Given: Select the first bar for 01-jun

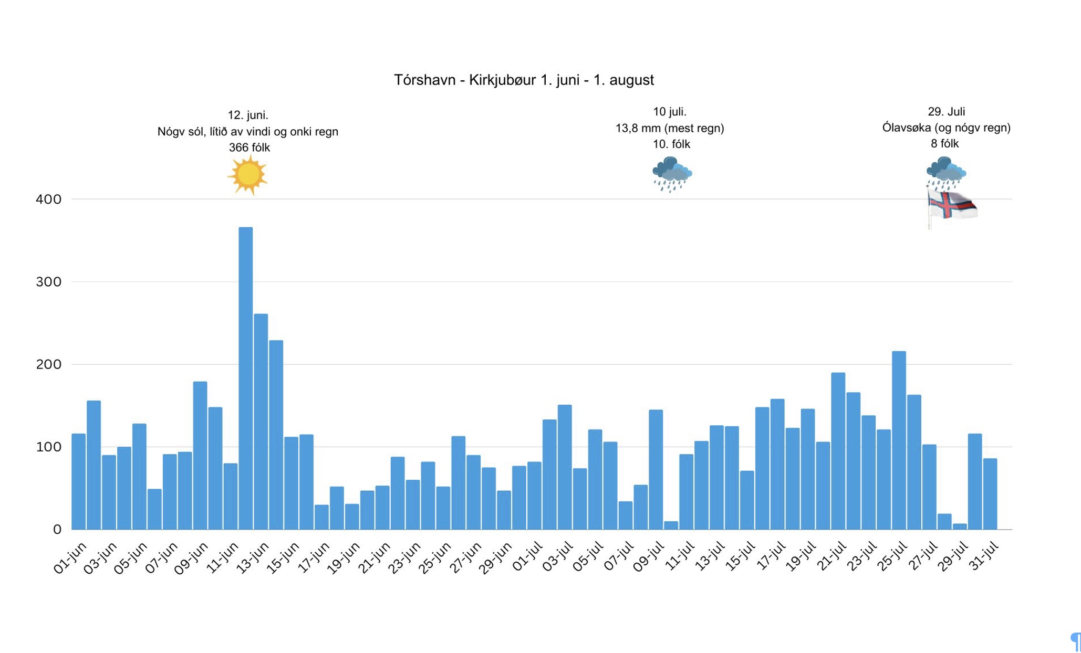Looking at the screenshot, I should [78, 481].
